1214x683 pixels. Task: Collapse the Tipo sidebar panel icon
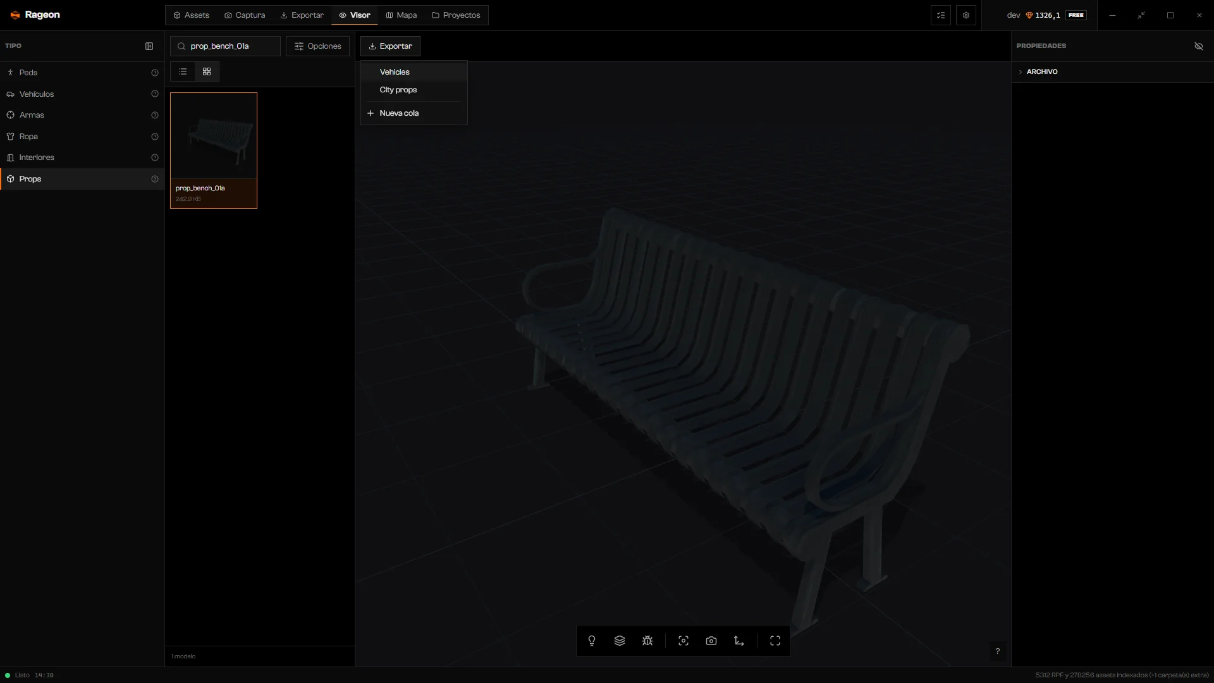click(x=149, y=46)
